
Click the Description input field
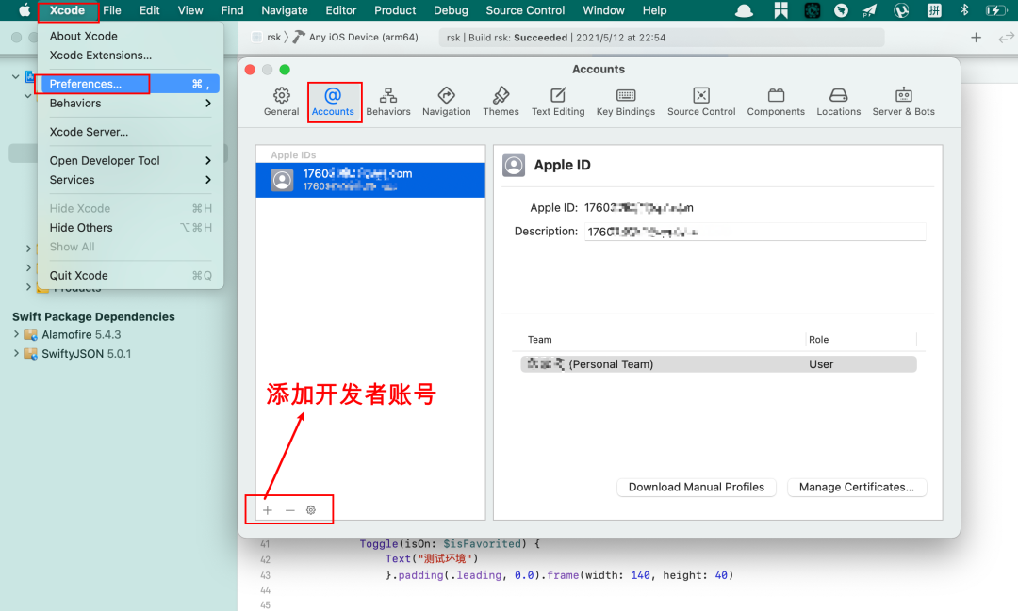click(755, 232)
